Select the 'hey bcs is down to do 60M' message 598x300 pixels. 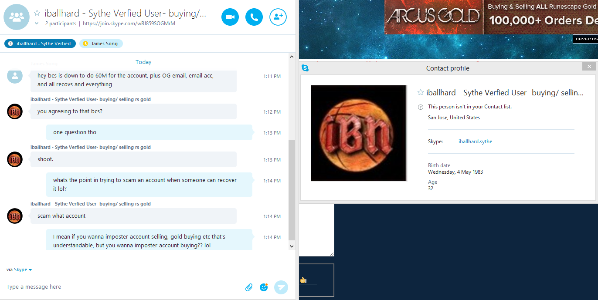(133, 81)
